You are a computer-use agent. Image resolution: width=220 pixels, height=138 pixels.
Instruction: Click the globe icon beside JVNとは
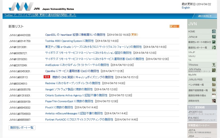[214, 37]
